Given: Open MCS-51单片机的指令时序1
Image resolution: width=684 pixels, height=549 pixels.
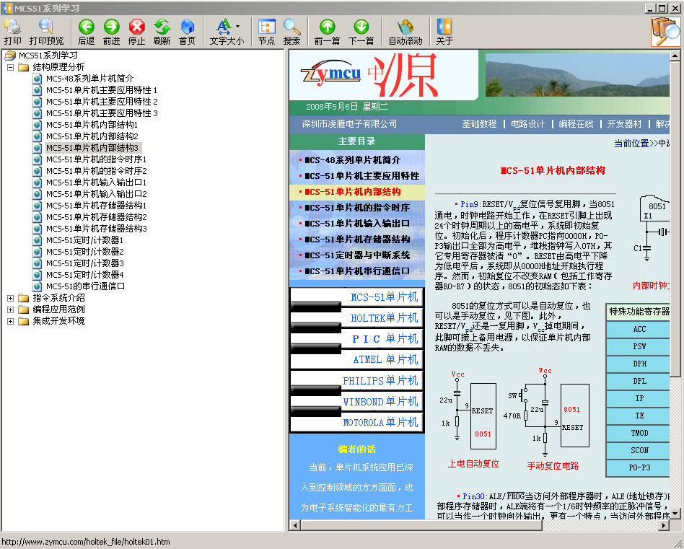Looking at the screenshot, I should tap(97, 159).
